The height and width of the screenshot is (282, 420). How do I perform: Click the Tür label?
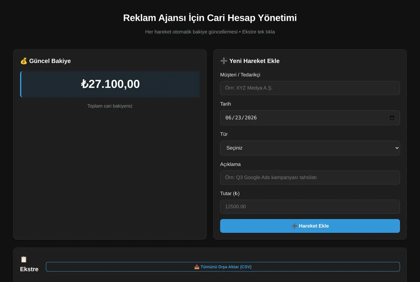coord(224,134)
